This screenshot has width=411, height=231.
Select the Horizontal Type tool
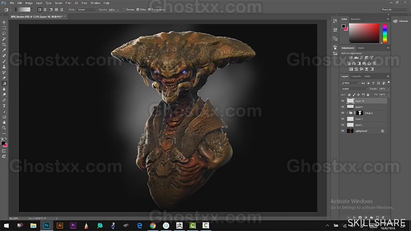click(4, 106)
